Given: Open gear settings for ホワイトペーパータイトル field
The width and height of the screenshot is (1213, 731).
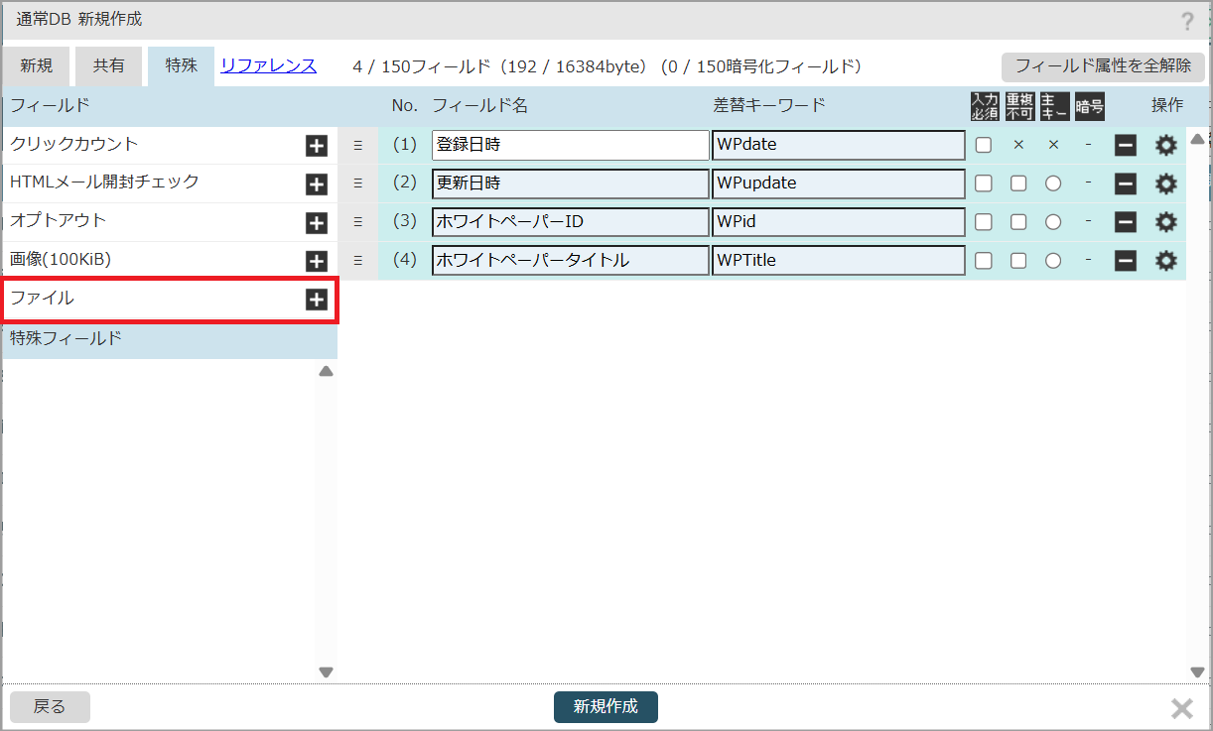Looking at the screenshot, I should click(1165, 261).
